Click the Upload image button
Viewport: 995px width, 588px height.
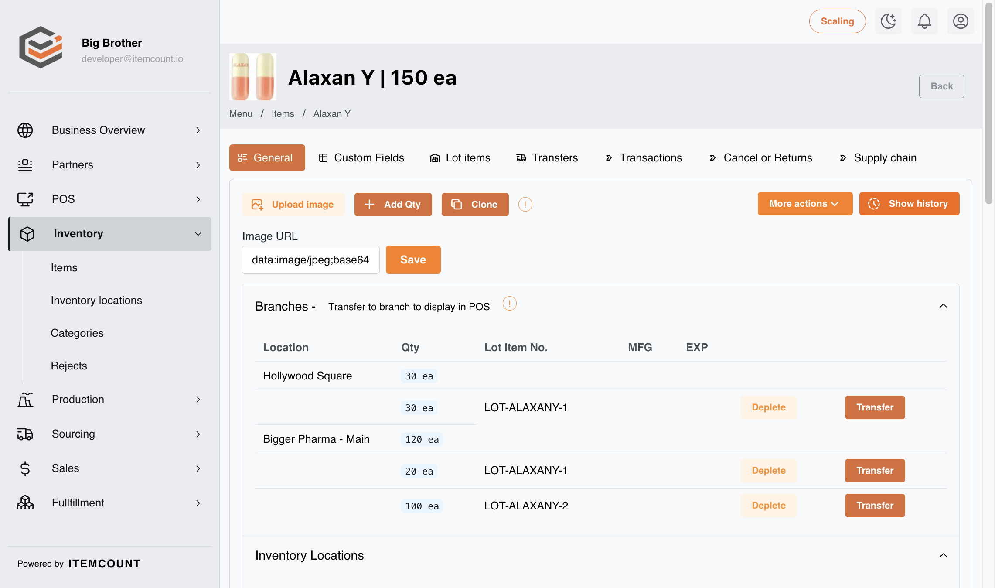coord(293,205)
